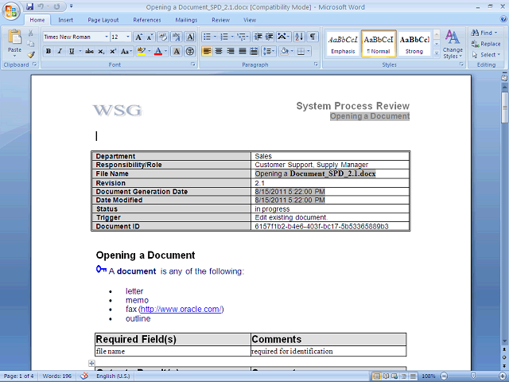The height and width of the screenshot is (382, 509).
Task: Center align the paragraph
Action: 219,51
